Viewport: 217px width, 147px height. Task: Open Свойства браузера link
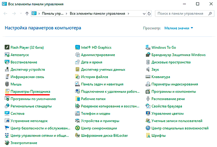coord(167,106)
